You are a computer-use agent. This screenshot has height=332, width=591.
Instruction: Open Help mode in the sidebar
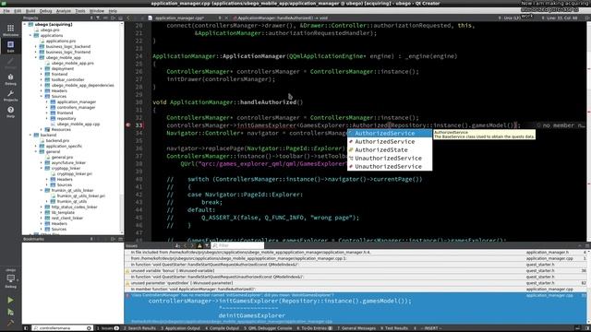[10, 112]
